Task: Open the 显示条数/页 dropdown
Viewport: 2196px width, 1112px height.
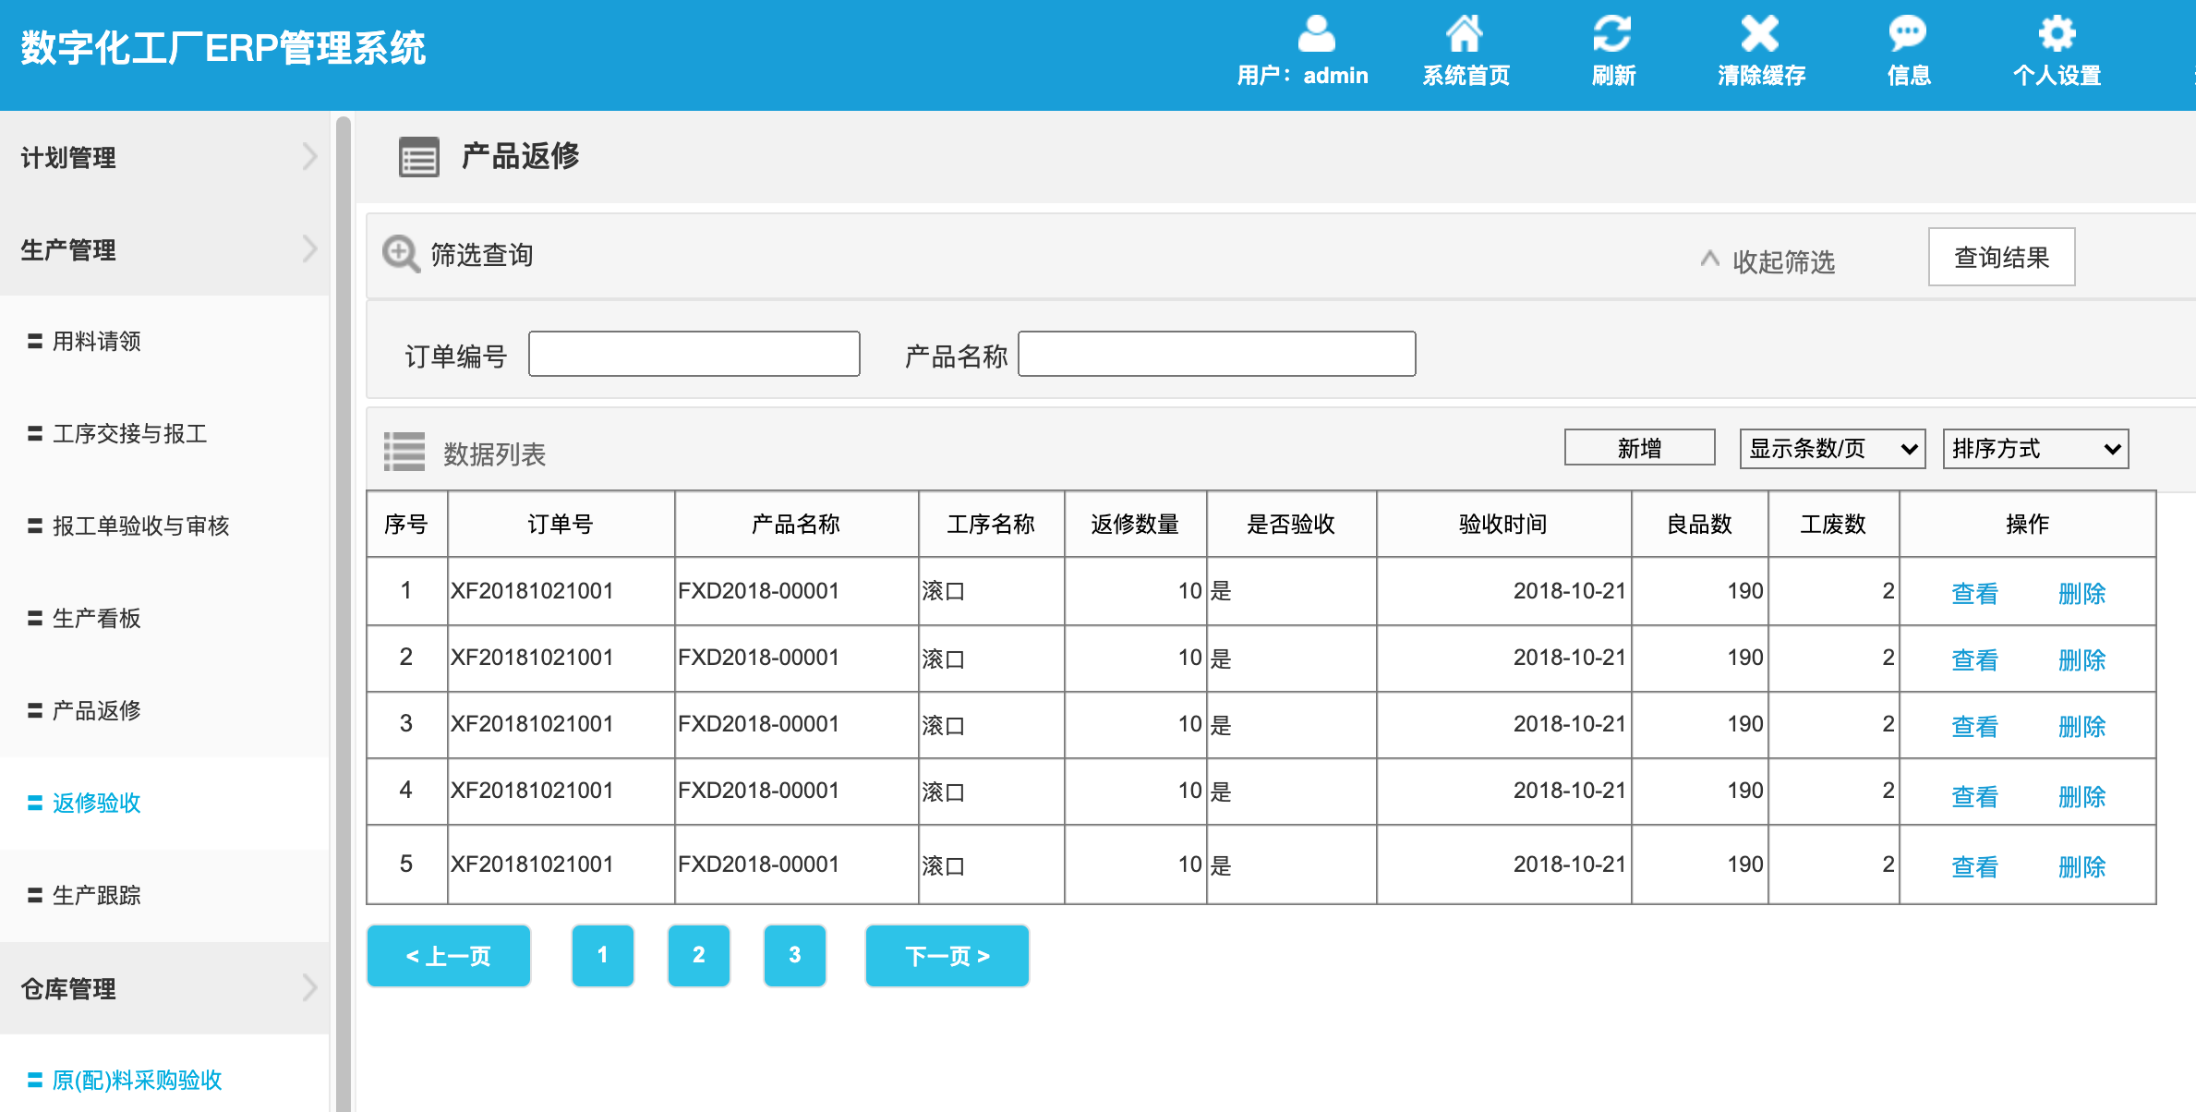Action: tap(1832, 449)
